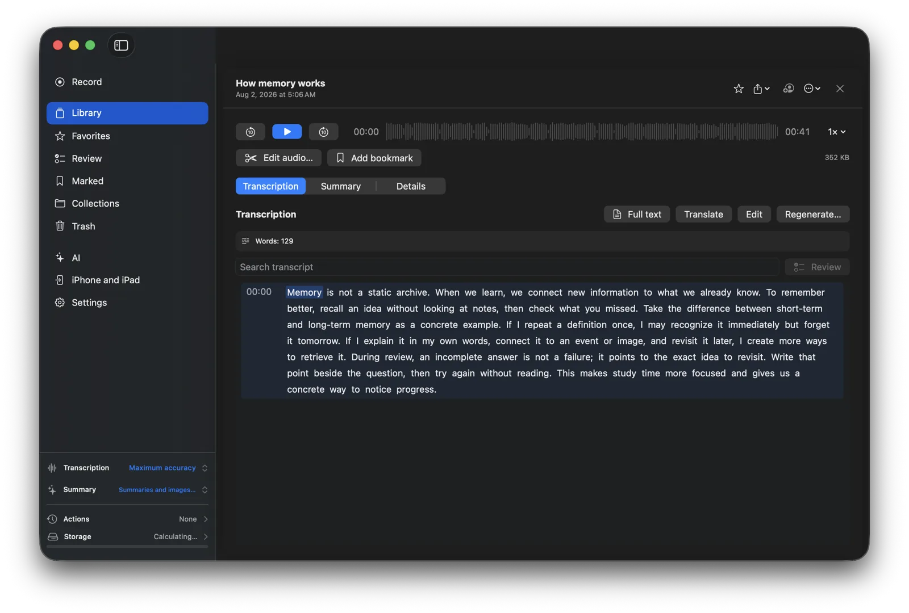
Task: Click the Review button beside search
Action: 817,267
